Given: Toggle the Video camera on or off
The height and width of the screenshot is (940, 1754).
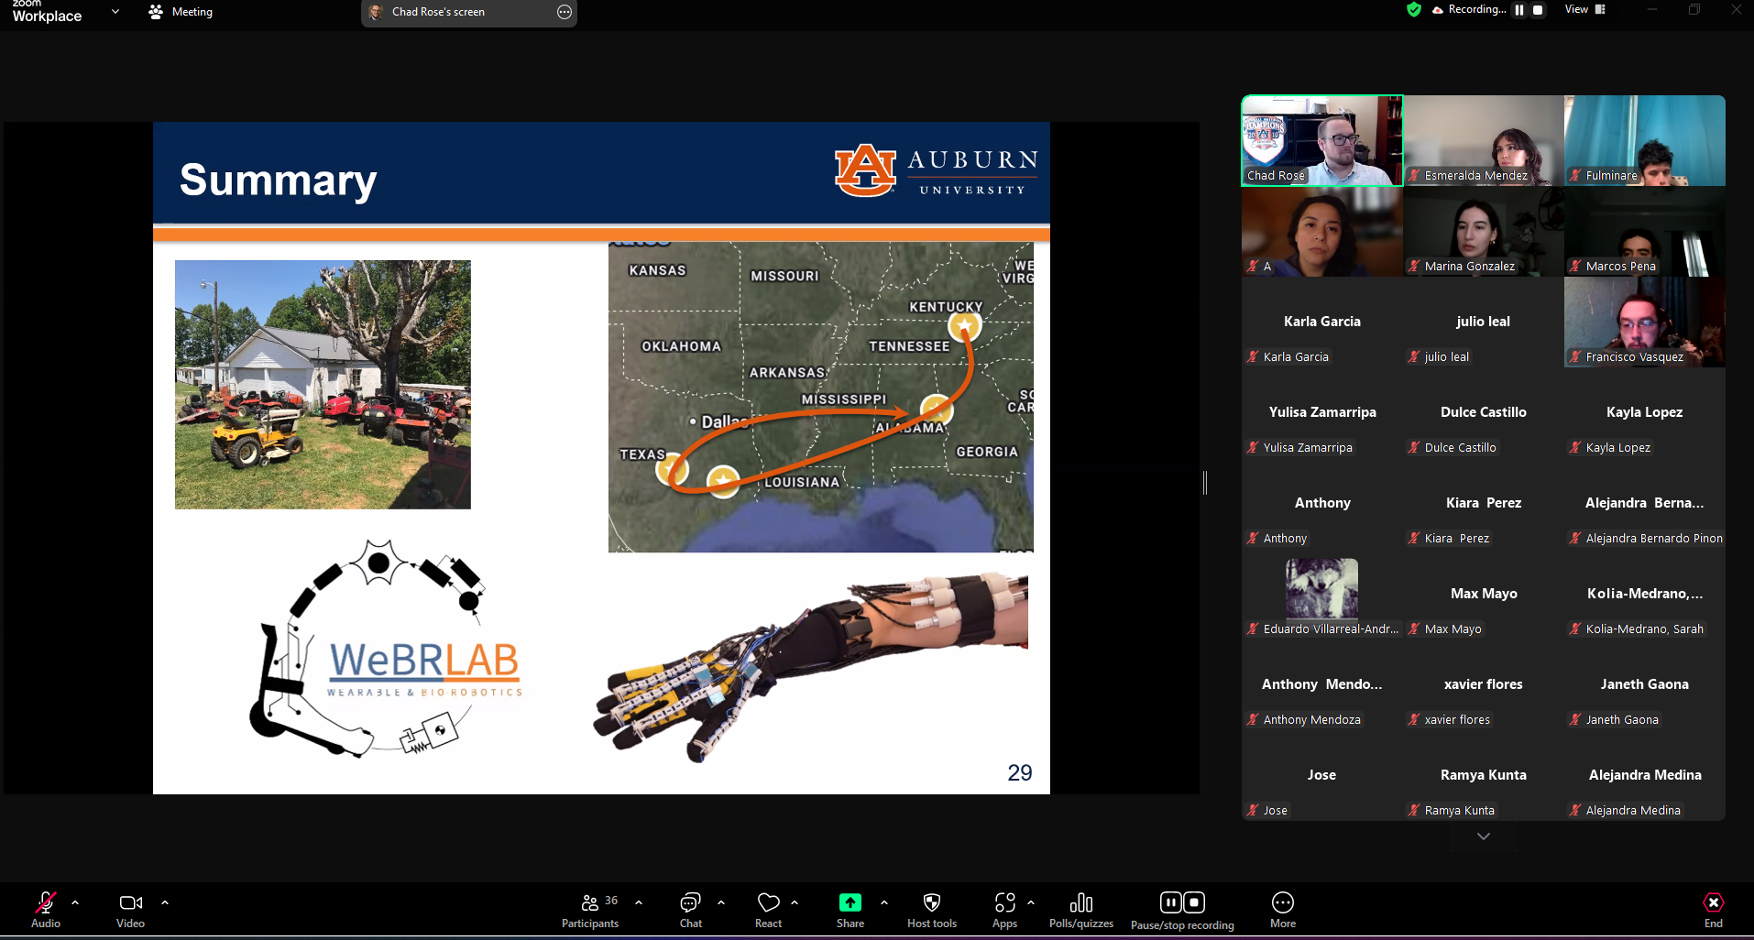Looking at the screenshot, I should point(130,910).
